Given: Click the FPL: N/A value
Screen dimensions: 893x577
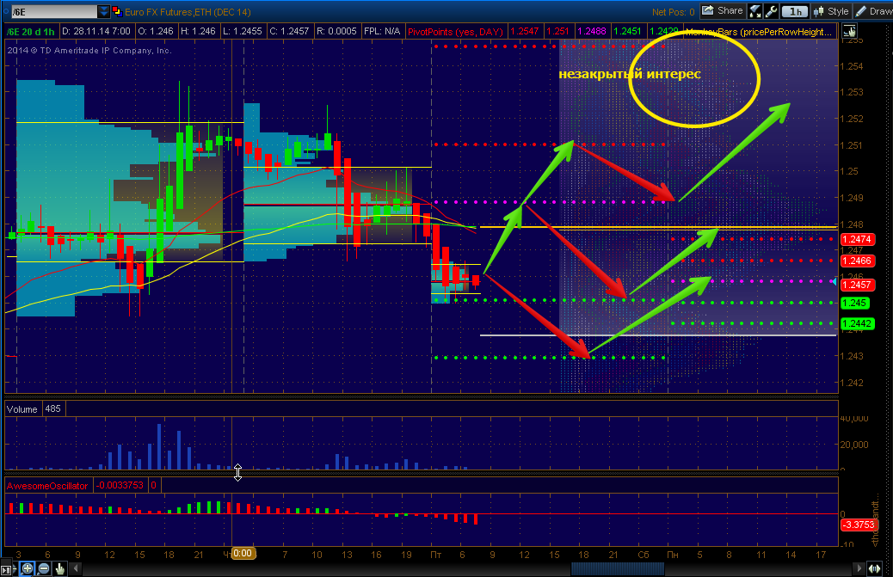Looking at the screenshot, I should (382, 31).
